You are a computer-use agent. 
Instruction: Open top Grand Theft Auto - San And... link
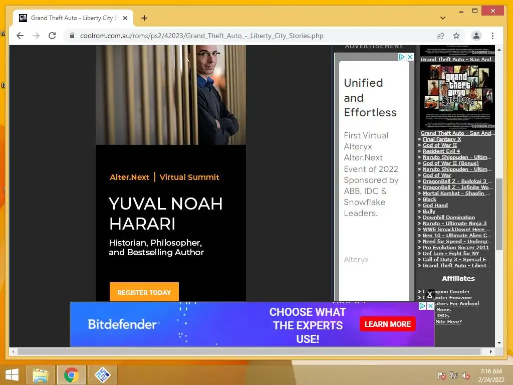tap(457, 59)
